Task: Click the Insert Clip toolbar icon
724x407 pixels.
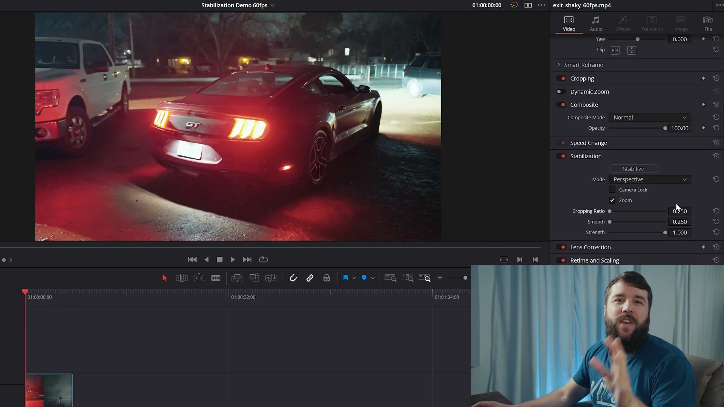Action: (x=237, y=278)
